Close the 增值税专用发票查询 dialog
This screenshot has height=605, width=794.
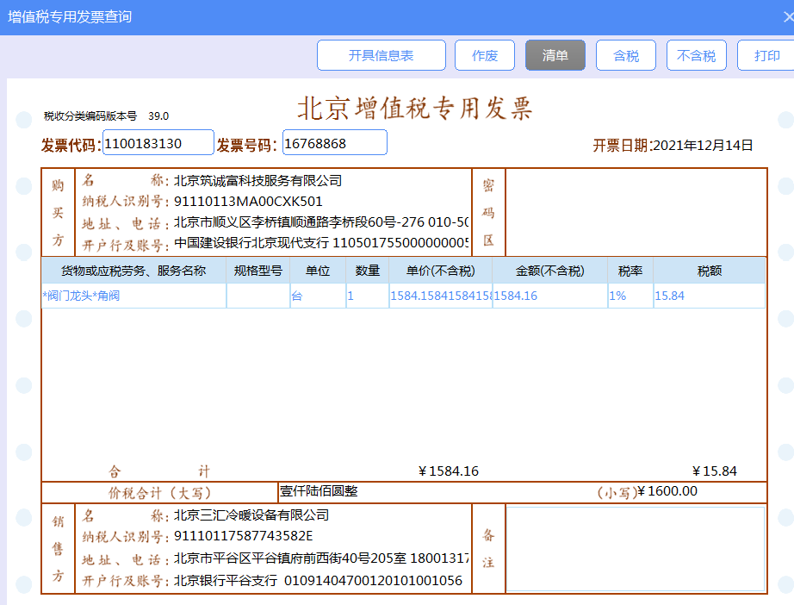pos(787,16)
